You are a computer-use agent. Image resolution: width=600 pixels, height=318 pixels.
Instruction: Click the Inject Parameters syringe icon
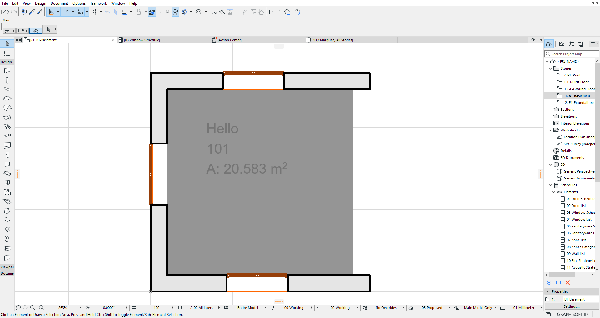coord(40,12)
